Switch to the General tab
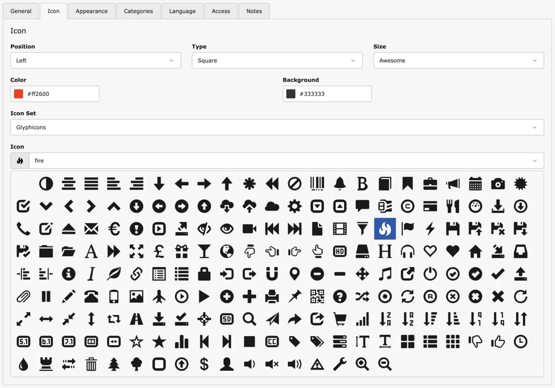 click(x=21, y=11)
